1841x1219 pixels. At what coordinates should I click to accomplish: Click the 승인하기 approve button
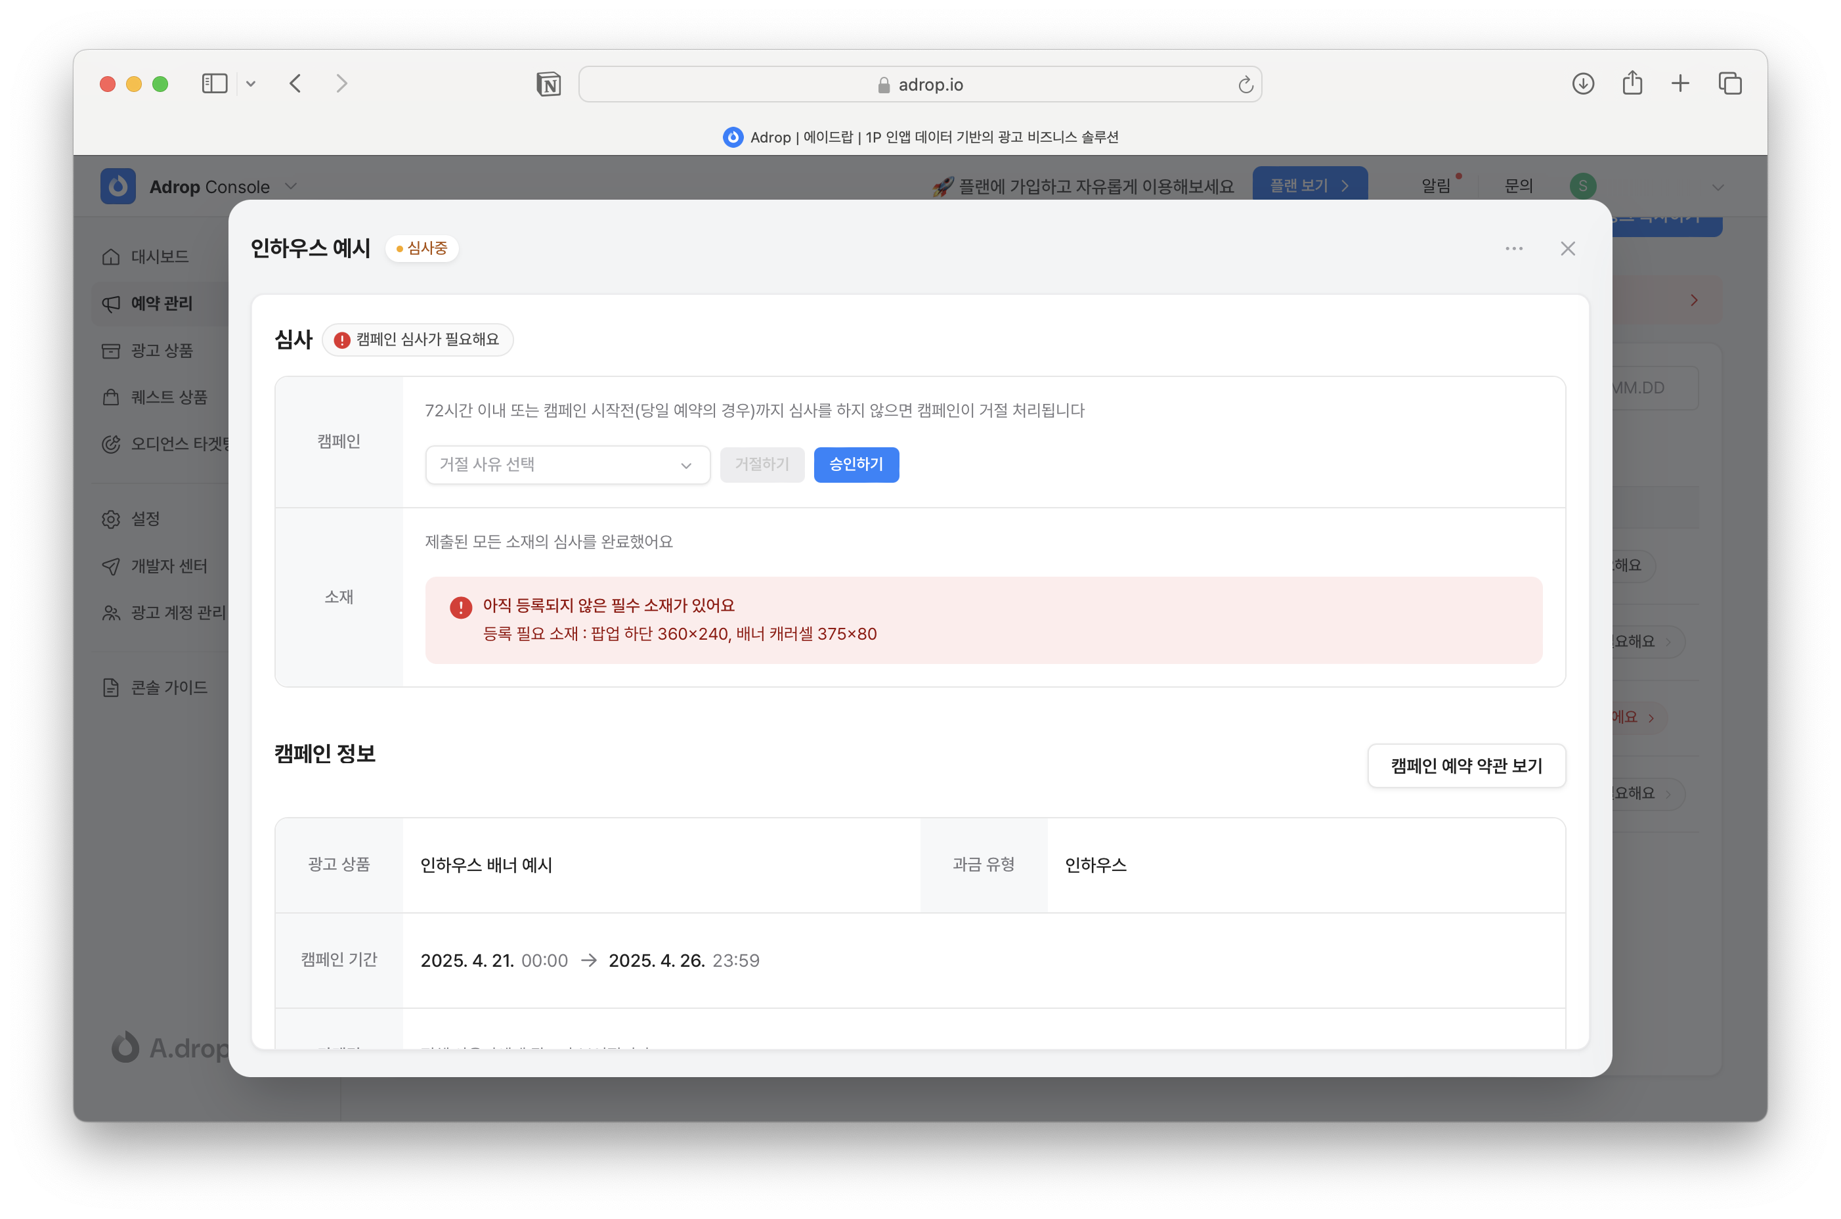point(856,465)
